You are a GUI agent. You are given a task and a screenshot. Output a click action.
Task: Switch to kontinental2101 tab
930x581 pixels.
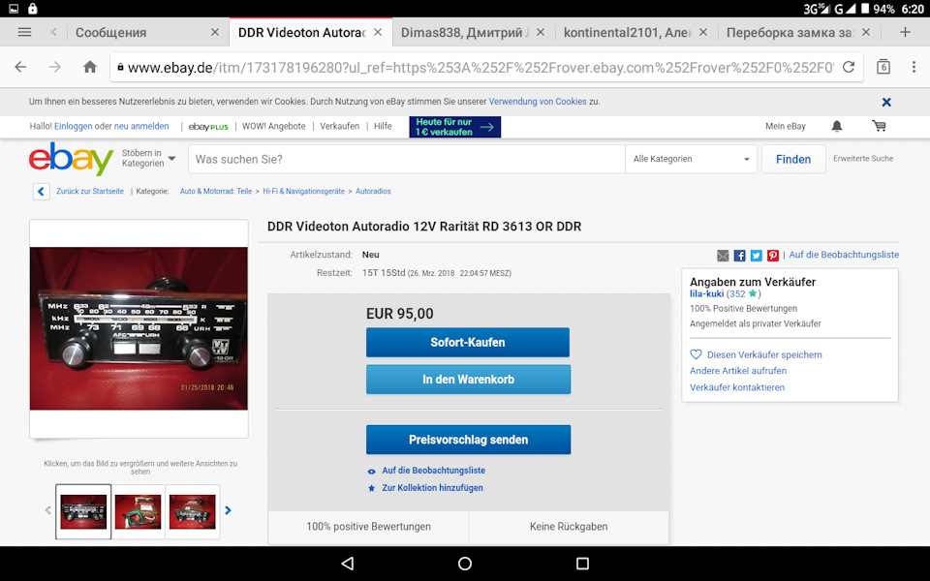[x=628, y=33]
